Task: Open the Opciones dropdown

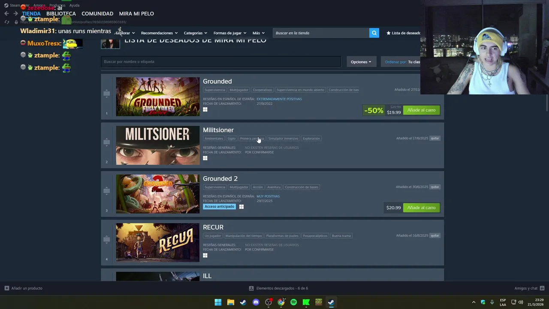Action: coord(361,62)
